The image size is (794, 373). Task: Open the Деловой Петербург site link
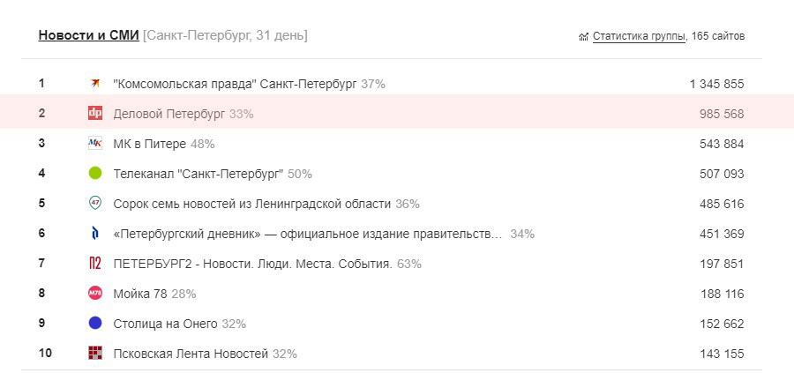tap(169, 114)
